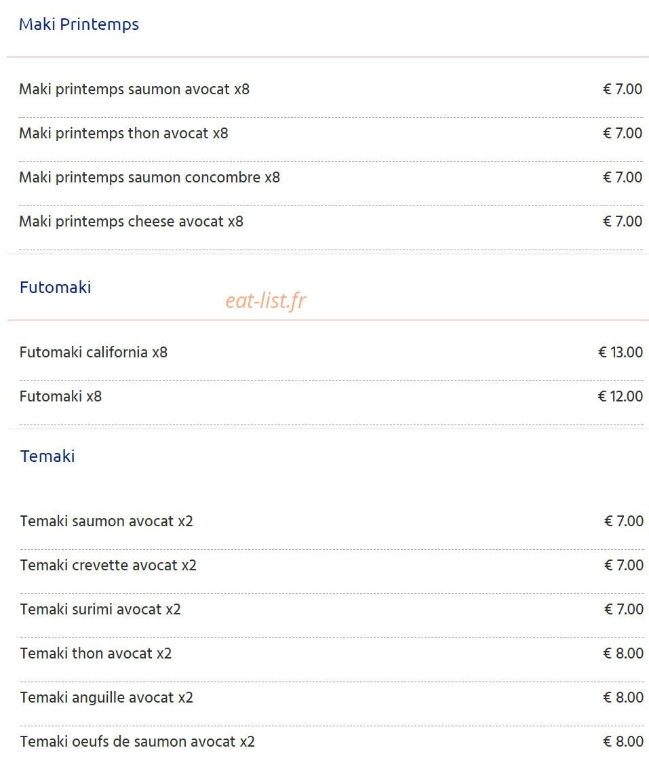Choose Temaki crevette avocat x2
The height and width of the screenshot is (767, 649).
coord(108,566)
